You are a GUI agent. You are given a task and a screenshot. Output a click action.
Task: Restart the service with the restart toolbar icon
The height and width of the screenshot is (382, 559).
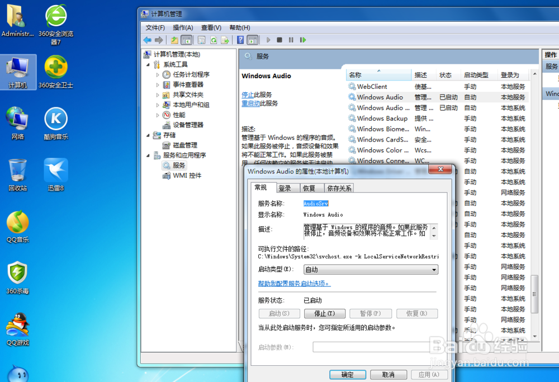pyautogui.click(x=304, y=40)
